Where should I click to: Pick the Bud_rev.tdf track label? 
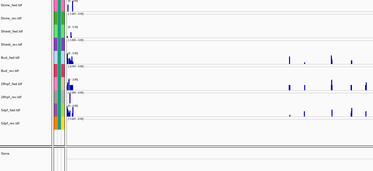coord(10,71)
